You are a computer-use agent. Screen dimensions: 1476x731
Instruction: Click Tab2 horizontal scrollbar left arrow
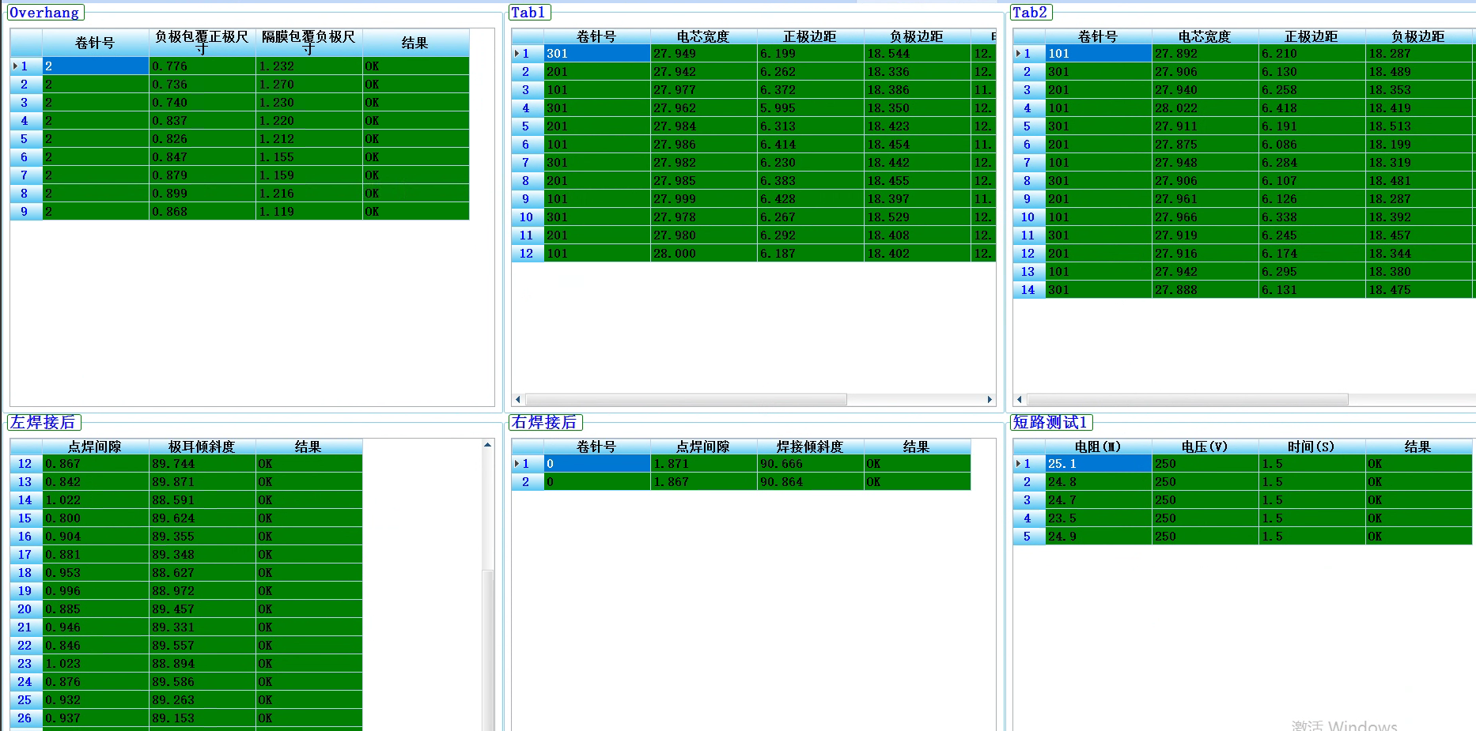(x=1020, y=400)
